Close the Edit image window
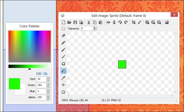Viewport: 184px width, 112px height. [x=174, y=15]
